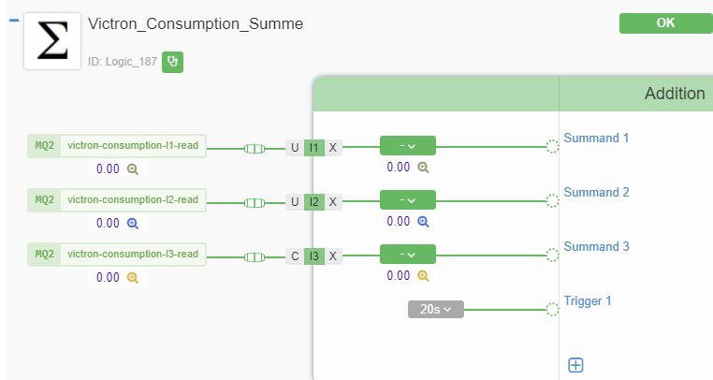
Task: Click blue magnifier below victron-consumption-l2-read
Action: [132, 224]
